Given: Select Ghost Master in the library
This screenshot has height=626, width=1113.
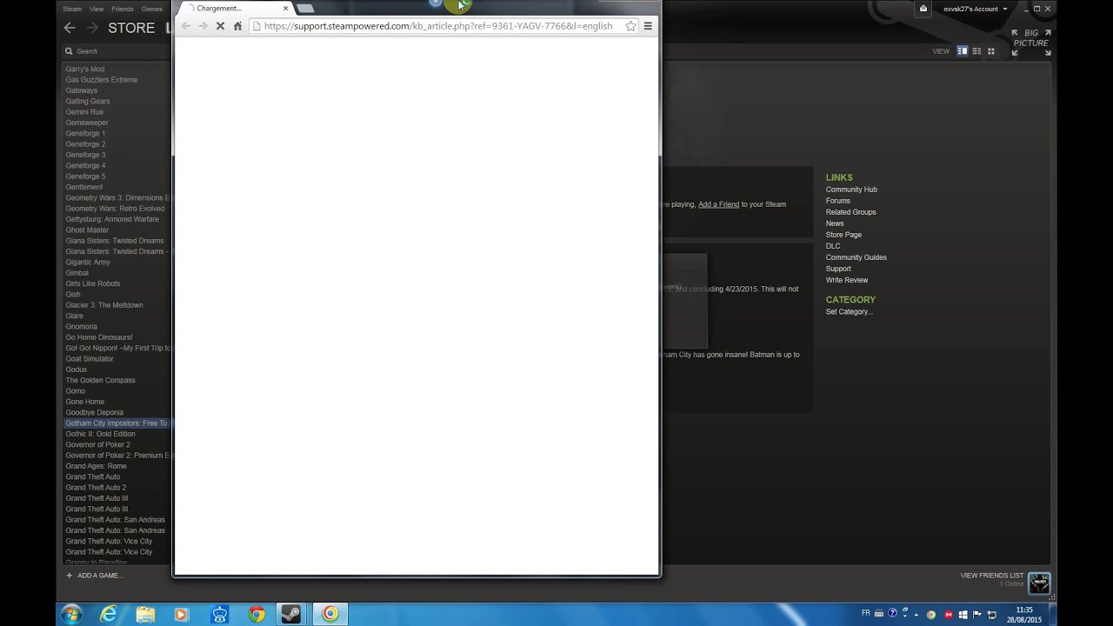Looking at the screenshot, I should point(87,230).
